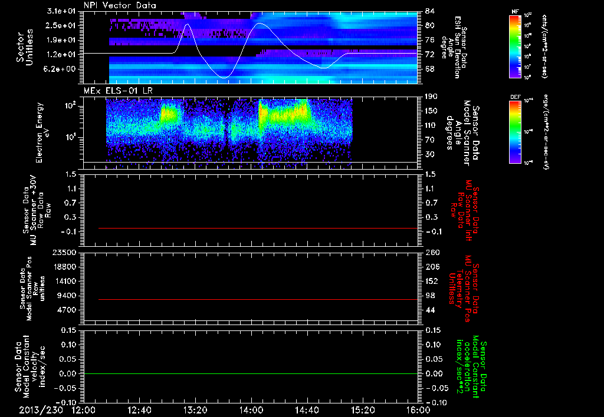Image resolution: width=604 pixels, height=417 pixels.
Task: Click the '68' sun elevation tick label
Action: coord(430,69)
